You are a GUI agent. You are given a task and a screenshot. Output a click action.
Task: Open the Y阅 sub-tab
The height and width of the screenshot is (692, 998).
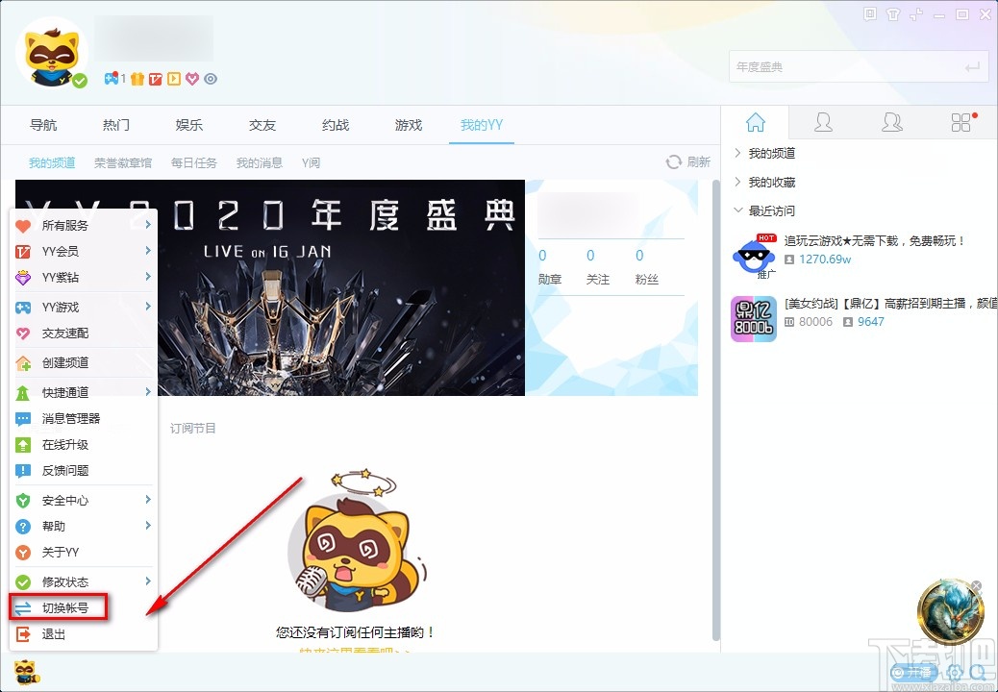(x=312, y=162)
